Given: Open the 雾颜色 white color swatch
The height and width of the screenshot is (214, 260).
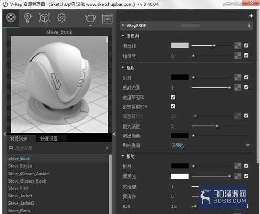Looking at the screenshot, I should pyautogui.click(x=180, y=176).
